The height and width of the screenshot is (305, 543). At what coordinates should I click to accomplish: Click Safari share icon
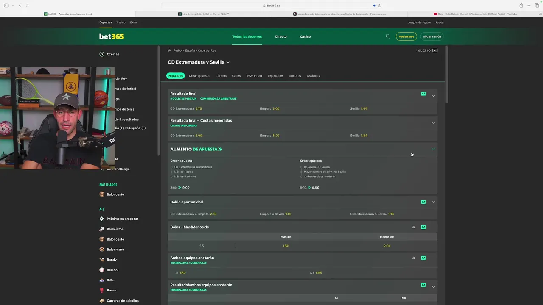point(521,6)
